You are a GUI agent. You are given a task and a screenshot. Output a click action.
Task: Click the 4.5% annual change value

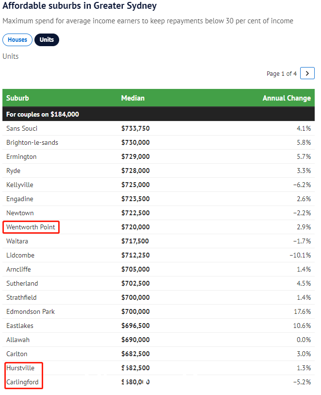[x=304, y=283]
